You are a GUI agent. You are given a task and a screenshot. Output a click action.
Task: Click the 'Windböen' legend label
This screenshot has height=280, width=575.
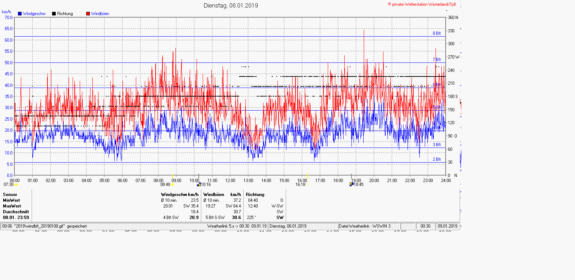click(x=100, y=14)
